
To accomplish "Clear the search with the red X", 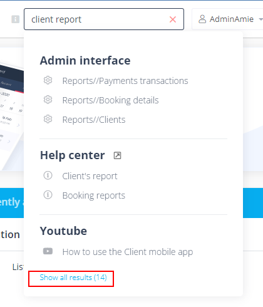I will tap(173, 19).
